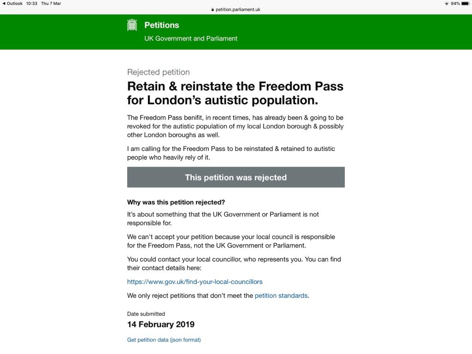Click Get petition data (json format)

coord(164,340)
